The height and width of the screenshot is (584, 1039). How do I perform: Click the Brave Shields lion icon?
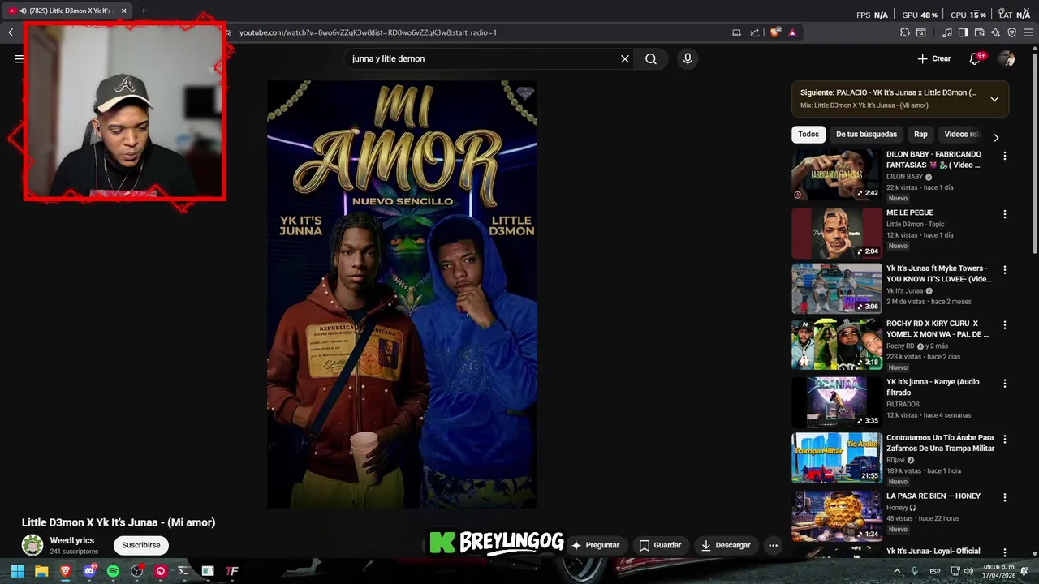(775, 32)
